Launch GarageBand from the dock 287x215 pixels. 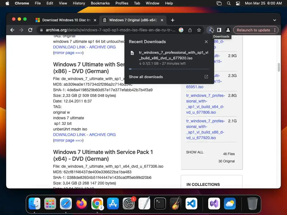pyautogui.click(x=176, y=204)
